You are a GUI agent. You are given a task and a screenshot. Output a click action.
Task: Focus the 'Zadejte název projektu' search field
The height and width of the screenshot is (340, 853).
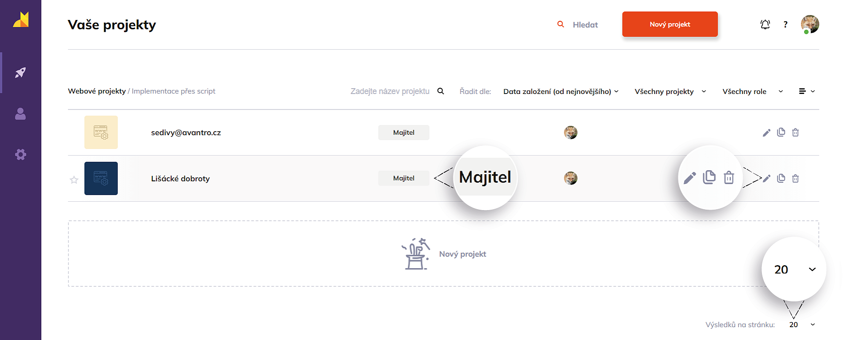pyautogui.click(x=390, y=91)
